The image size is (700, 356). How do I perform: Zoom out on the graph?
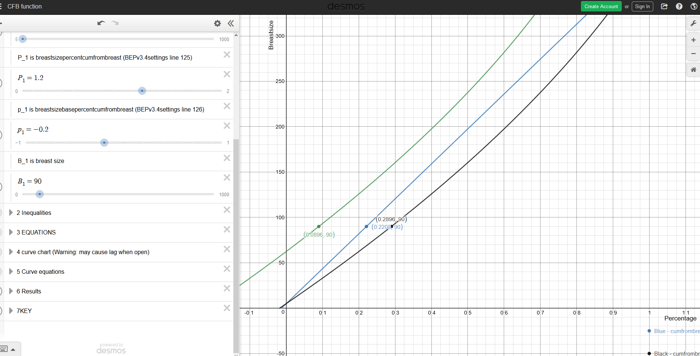coord(693,54)
